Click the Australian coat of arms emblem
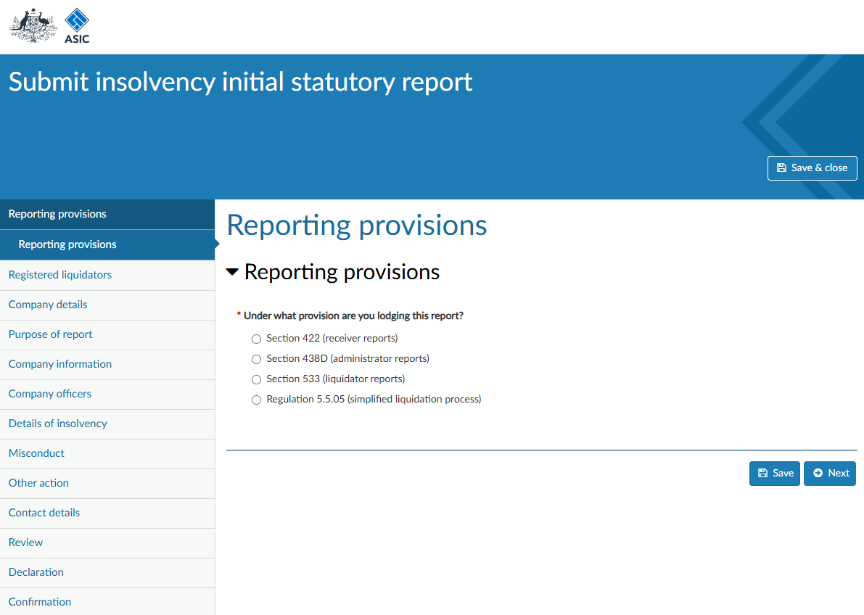Viewport: 864px width, 615px height. point(33,25)
